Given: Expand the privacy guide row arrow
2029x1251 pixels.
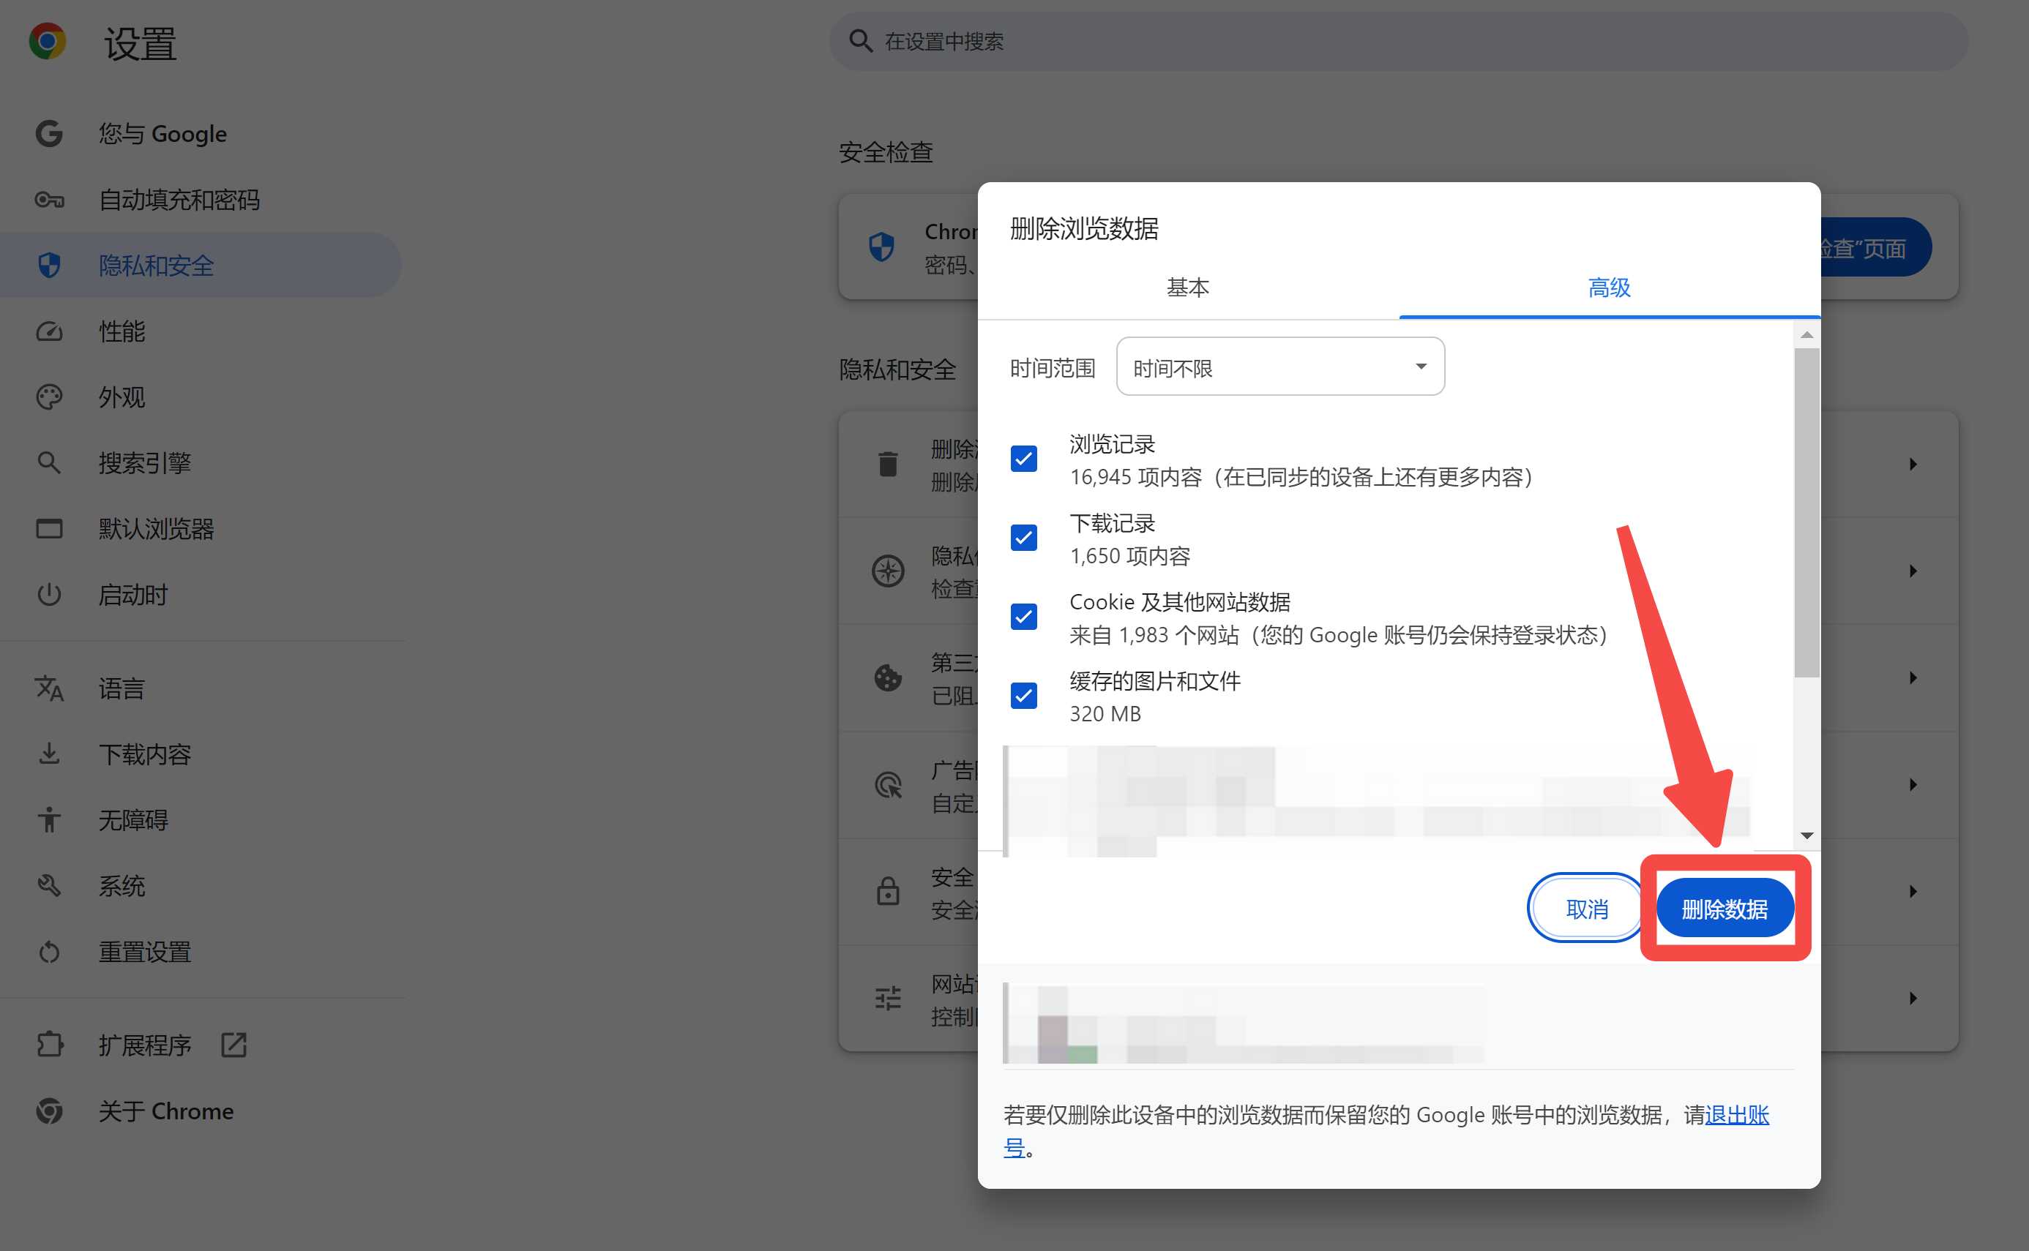Looking at the screenshot, I should pos(1913,571).
